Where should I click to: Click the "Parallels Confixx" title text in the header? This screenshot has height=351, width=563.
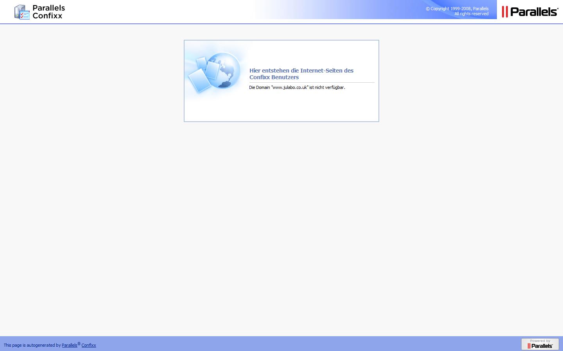click(48, 12)
